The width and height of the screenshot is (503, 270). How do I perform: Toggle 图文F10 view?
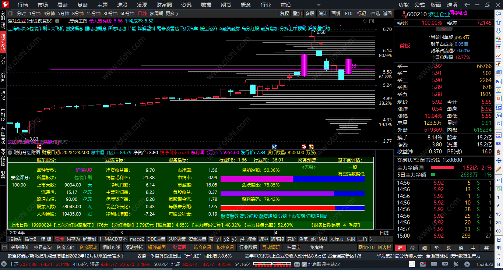pyautogui.click(x=366, y=248)
